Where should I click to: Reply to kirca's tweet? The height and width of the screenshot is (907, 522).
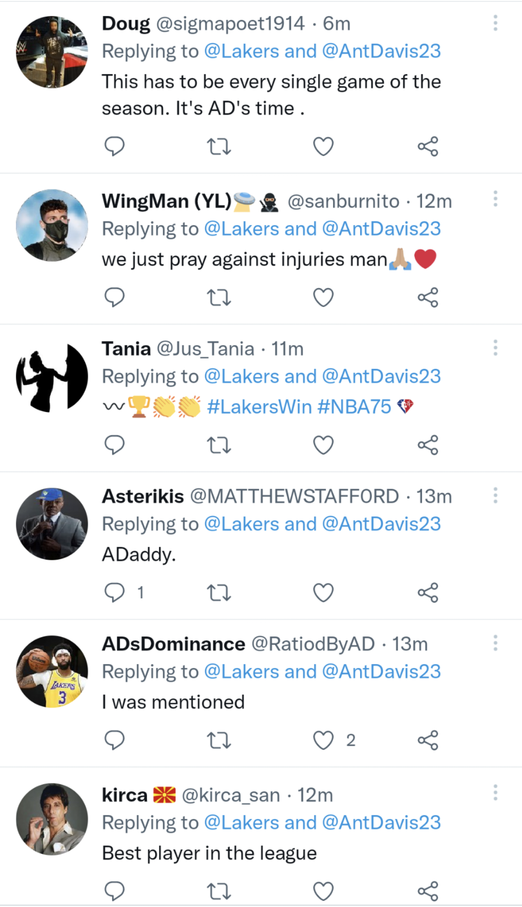[x=115, y=890]
